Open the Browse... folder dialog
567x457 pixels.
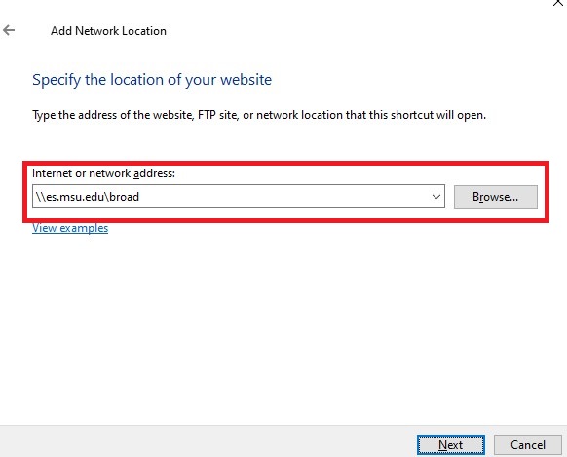click(x=496, y=197)
